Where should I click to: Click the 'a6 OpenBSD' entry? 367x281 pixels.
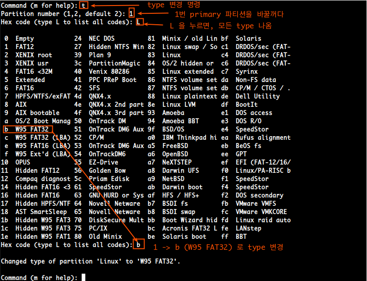pyautogui.click(x=168, y=154)
